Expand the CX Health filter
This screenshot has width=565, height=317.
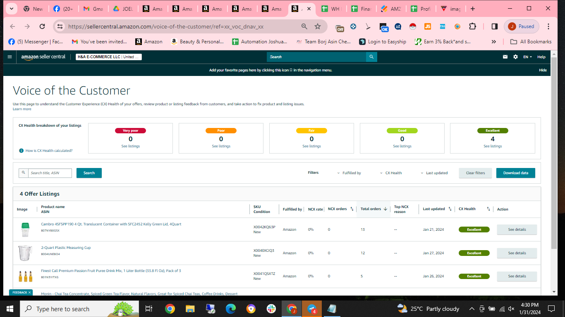click(391, 173)
